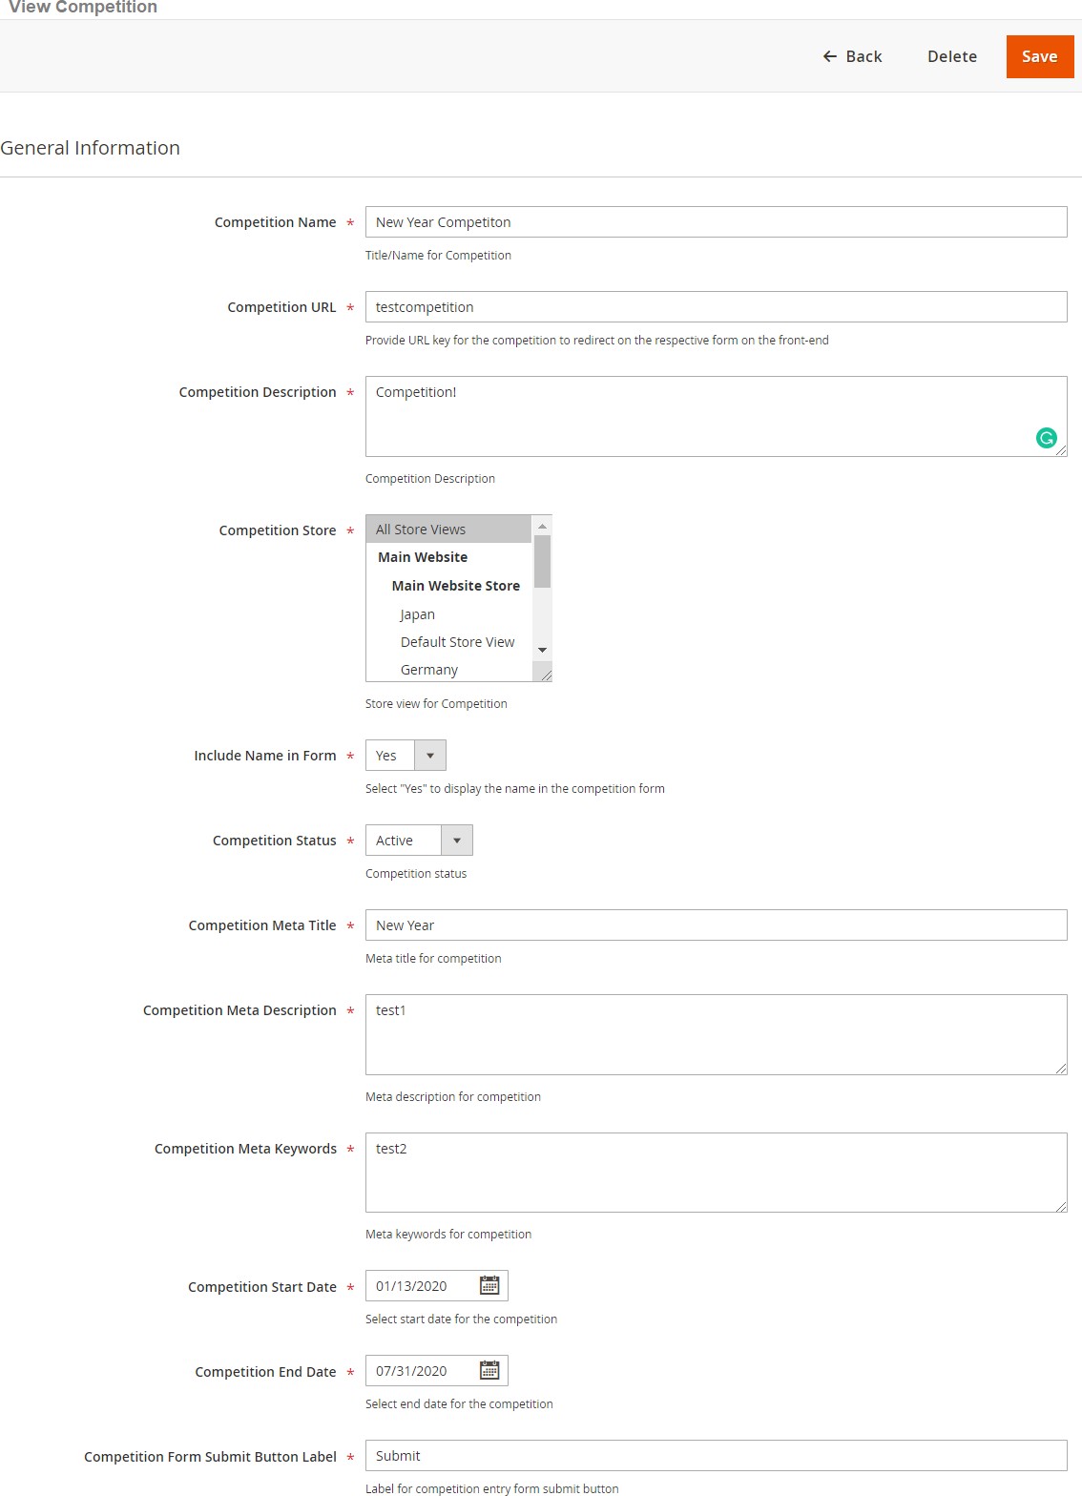Save the competition

click(1039, 56)
